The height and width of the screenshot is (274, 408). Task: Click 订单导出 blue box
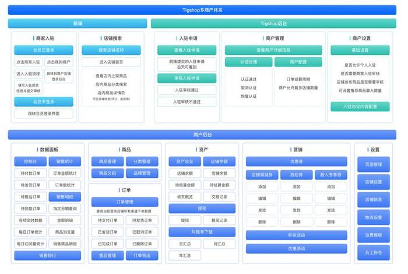click(142, 255)
